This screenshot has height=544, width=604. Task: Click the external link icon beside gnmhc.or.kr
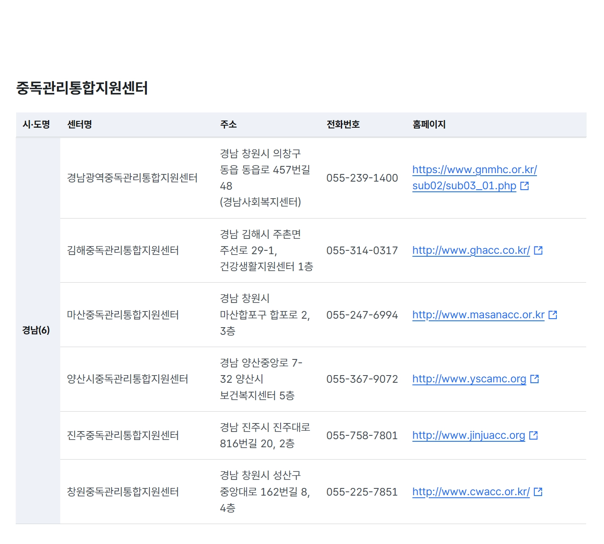click(x=525, y=186)
